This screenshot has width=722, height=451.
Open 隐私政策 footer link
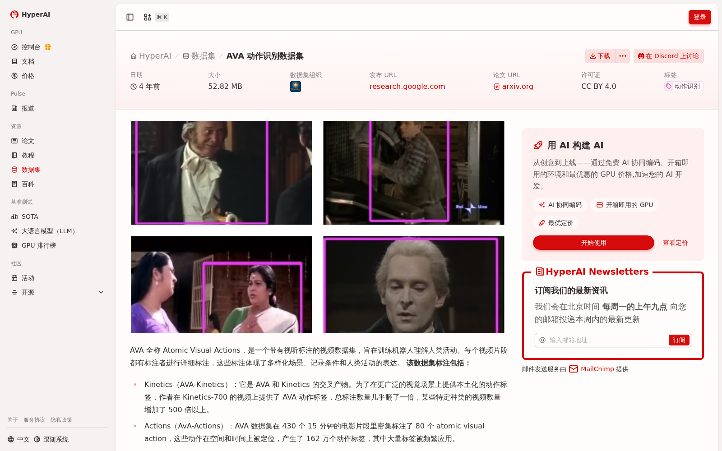61,420
